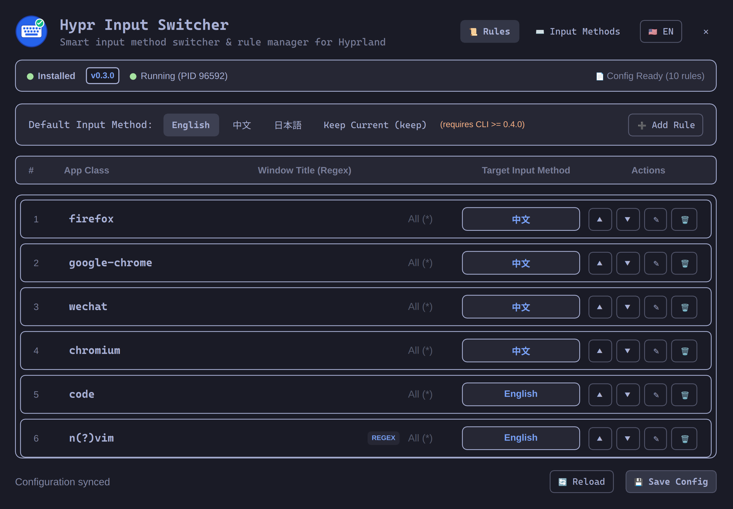Move the n(?)vim rule up
Viewport: 733px width, 509px height.
(600, 438)
